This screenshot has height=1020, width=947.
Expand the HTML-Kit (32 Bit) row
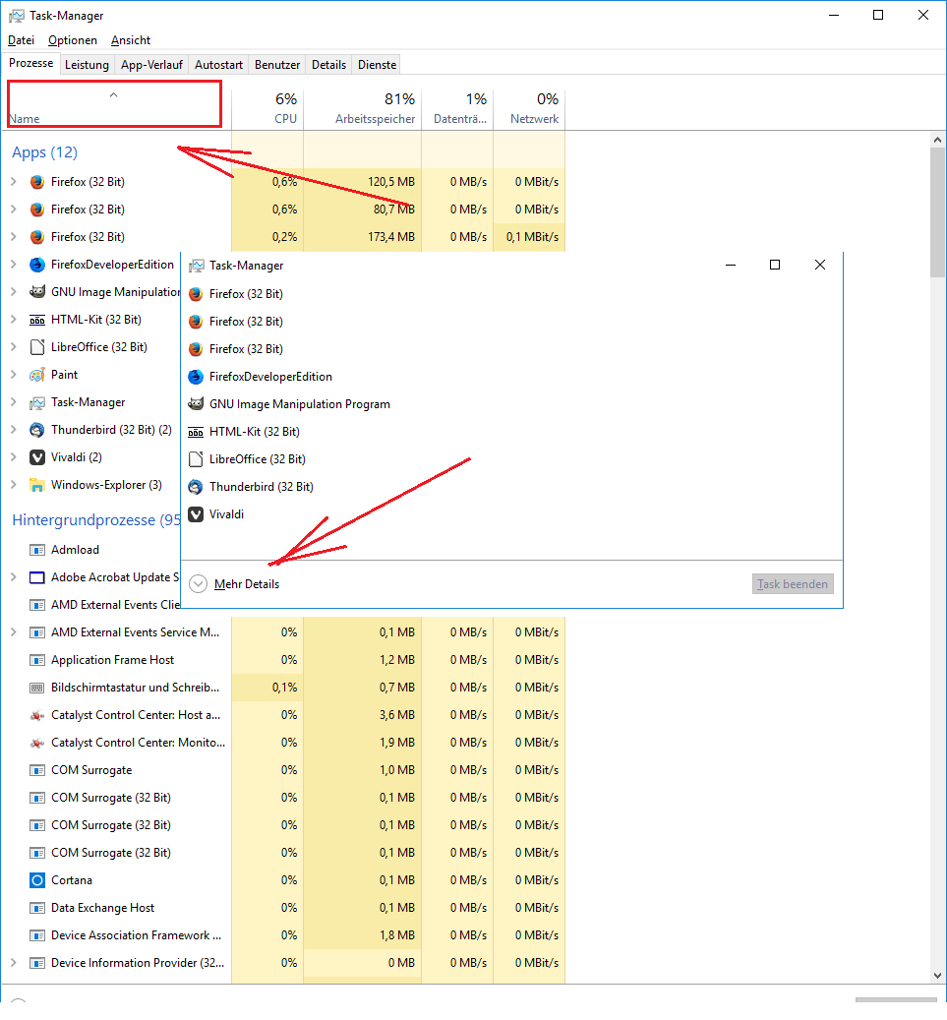tap(14, 320)
